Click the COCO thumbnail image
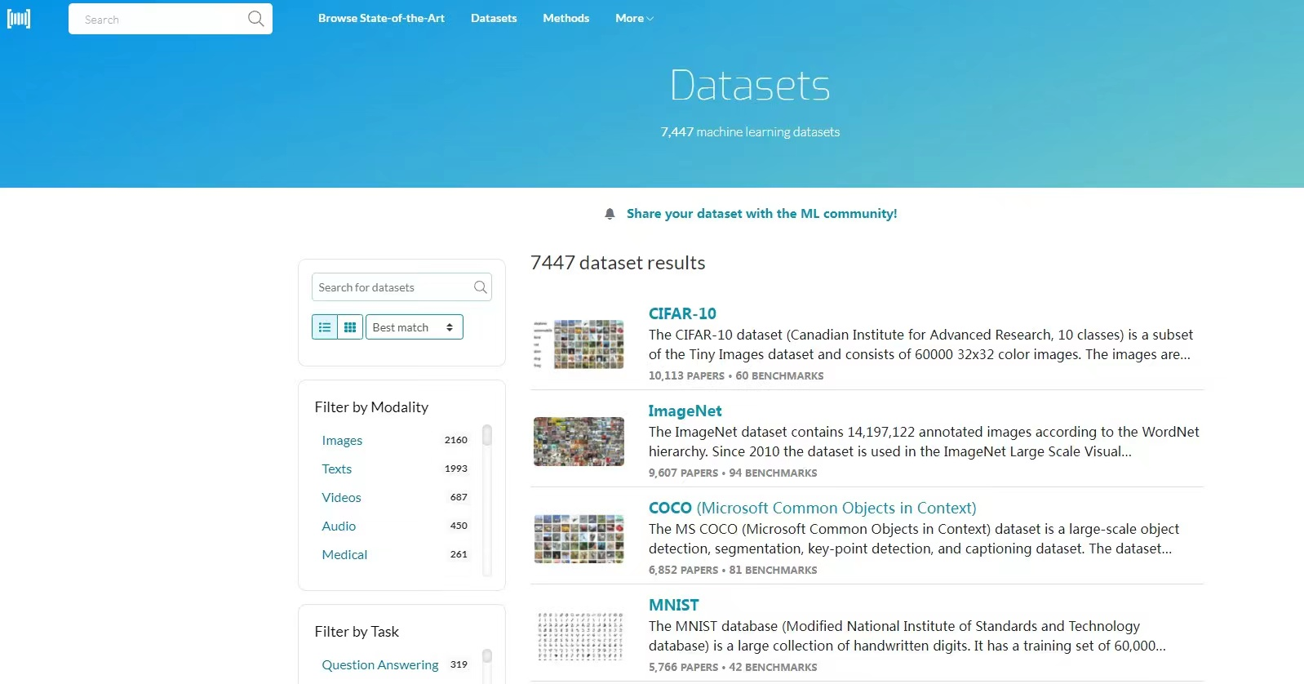This screenshot has height=684, width=1304. 579,539
